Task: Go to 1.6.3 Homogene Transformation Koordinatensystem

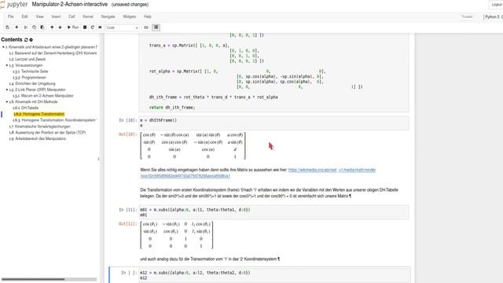Action: pos(54,120)
